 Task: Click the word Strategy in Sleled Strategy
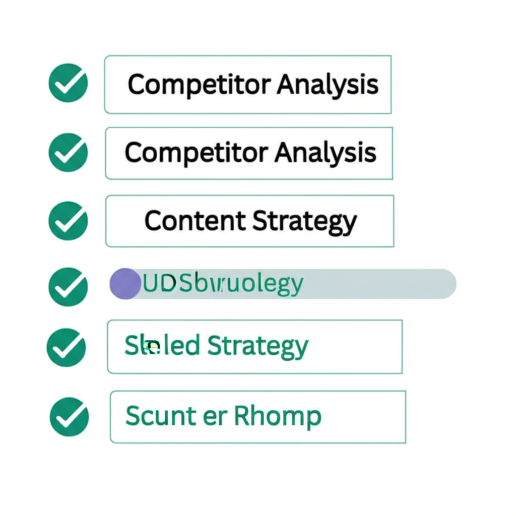(257, 347)
